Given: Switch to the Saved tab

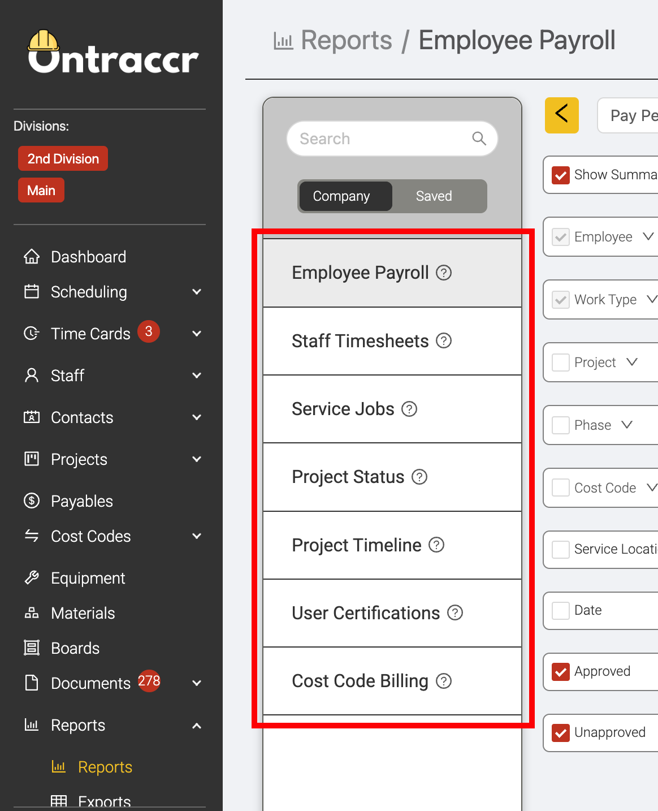Looking at the screenshot, I should [434, 196].
